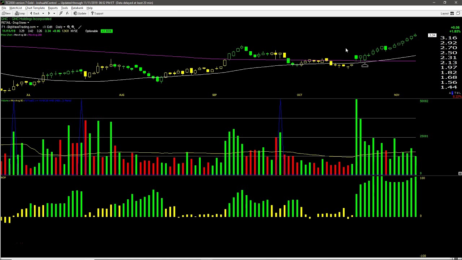Click the TC2000 app icon in title bar

pyautogui.click(x=3, y=3)
